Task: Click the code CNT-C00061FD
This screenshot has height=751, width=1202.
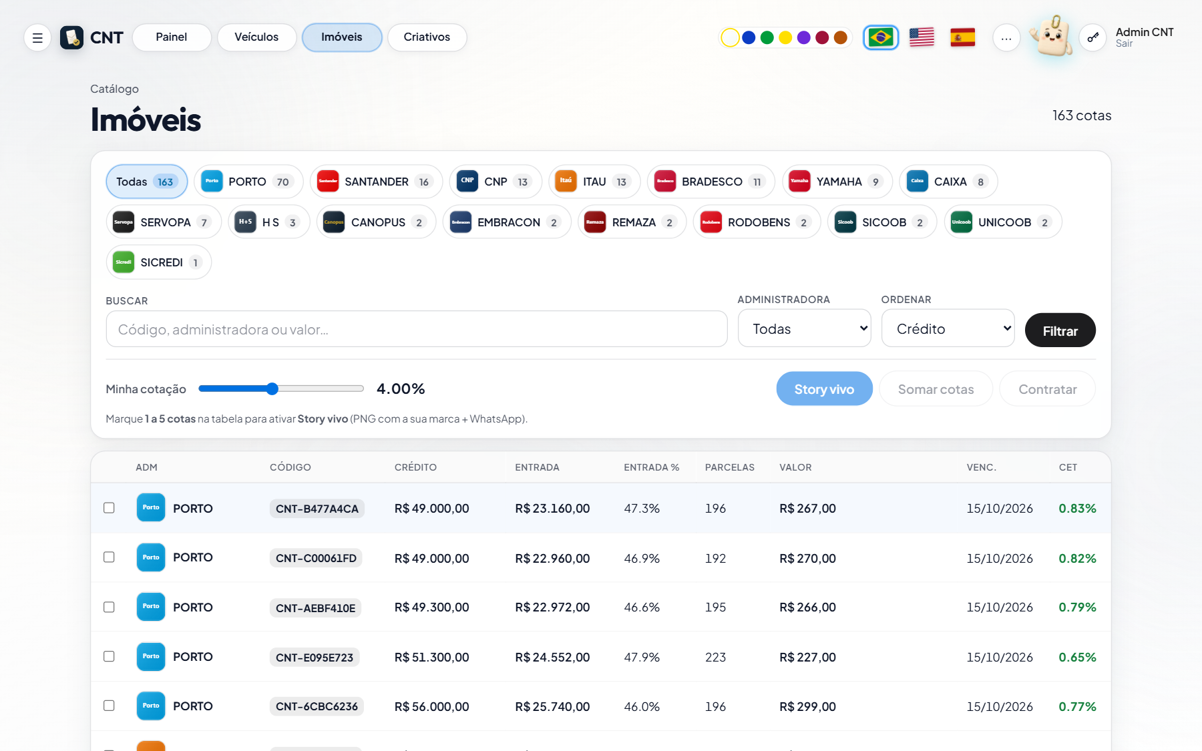Action: [316, 558]
